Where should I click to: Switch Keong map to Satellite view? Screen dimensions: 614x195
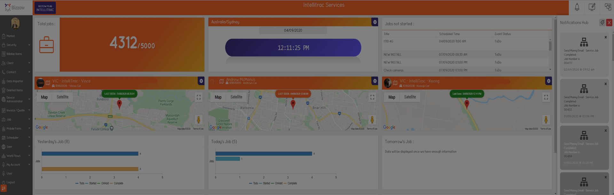coord(410,97)
